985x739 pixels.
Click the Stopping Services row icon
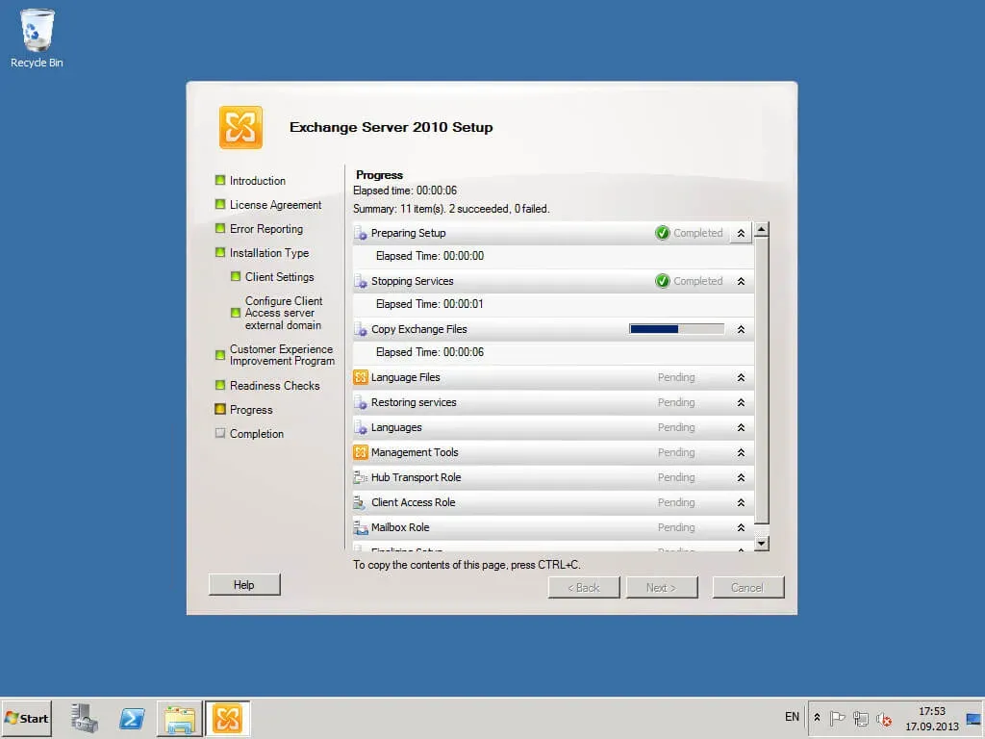pos(361,281)
